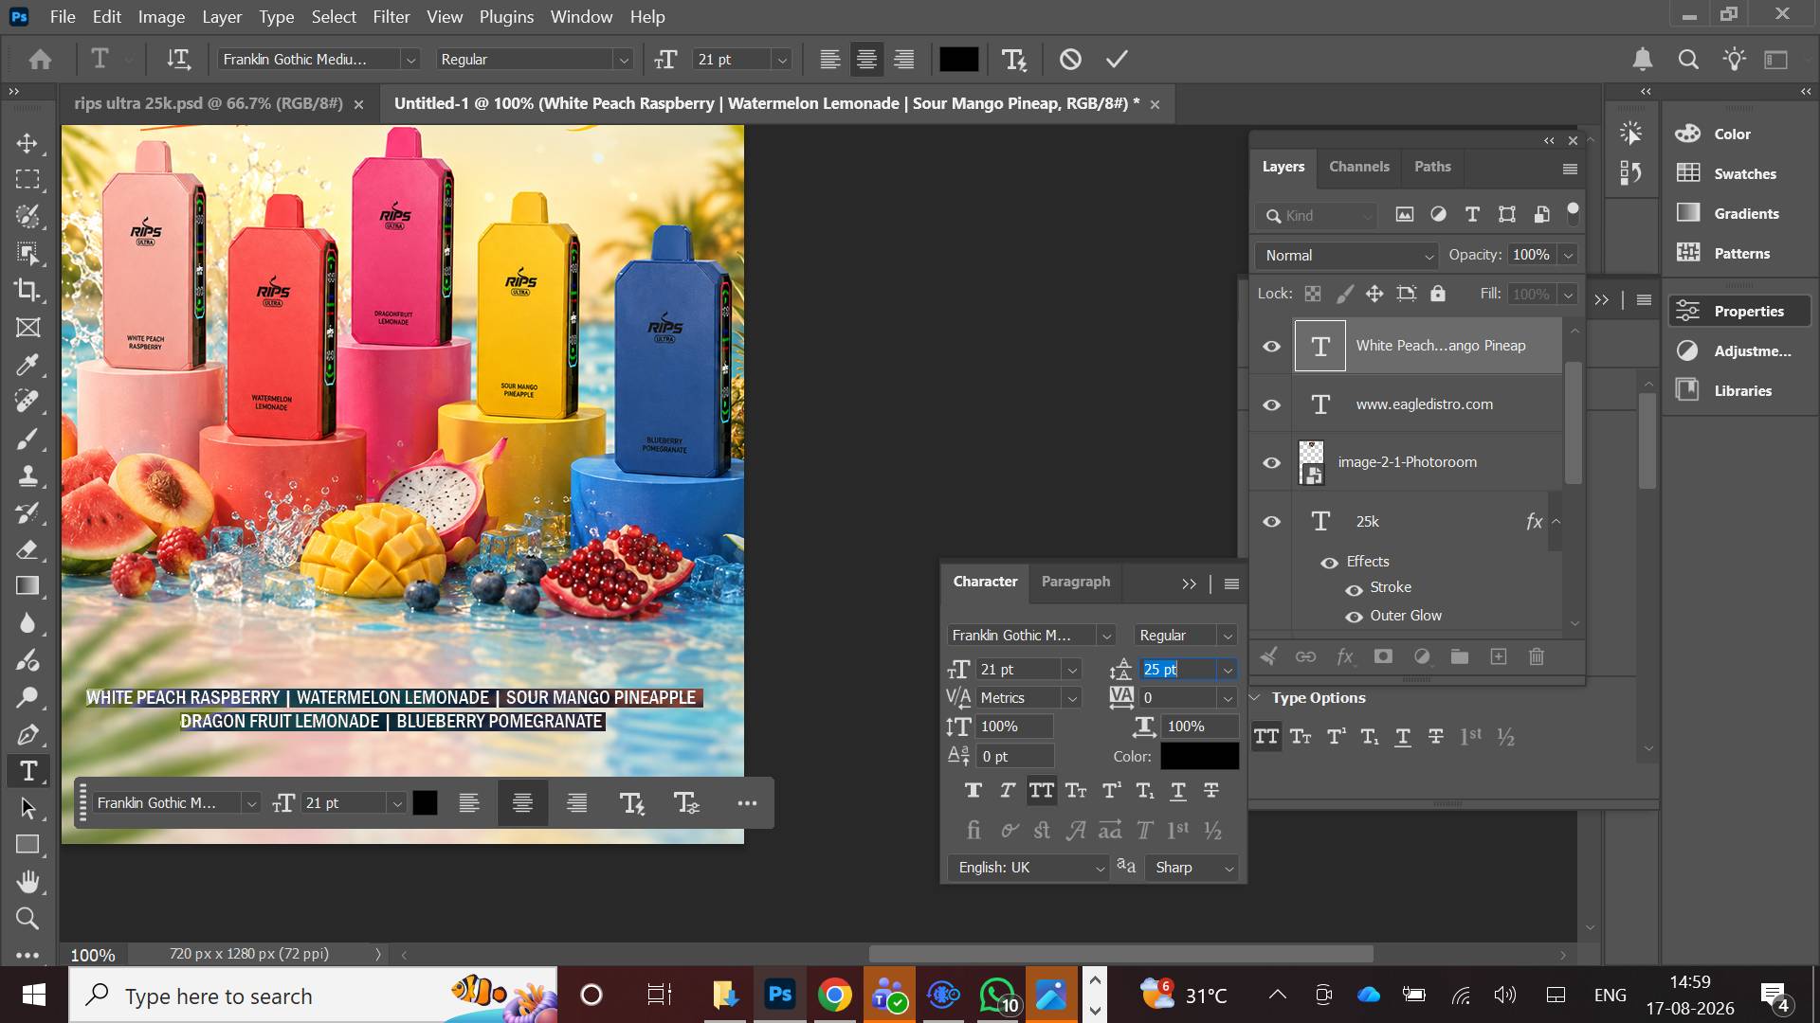The width and height of the screenshot is (1820, 1023).
Task: Hide the image-2-1-Photoroom layer
Action: coord(1271,463)
